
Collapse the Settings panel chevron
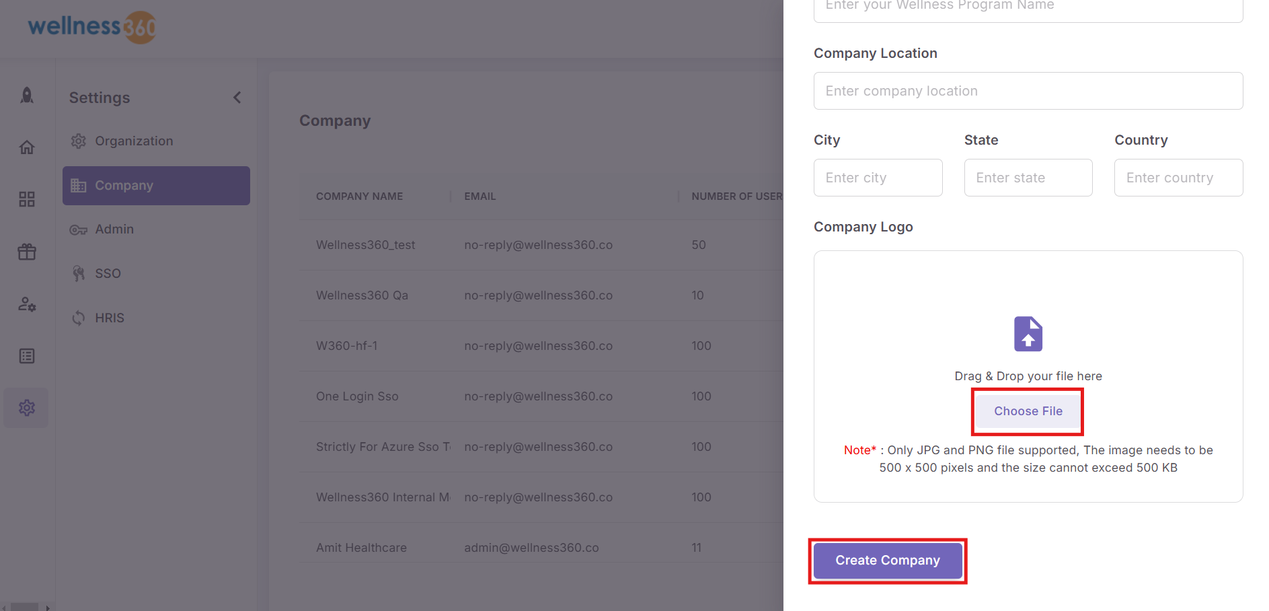tap(237, 98)
